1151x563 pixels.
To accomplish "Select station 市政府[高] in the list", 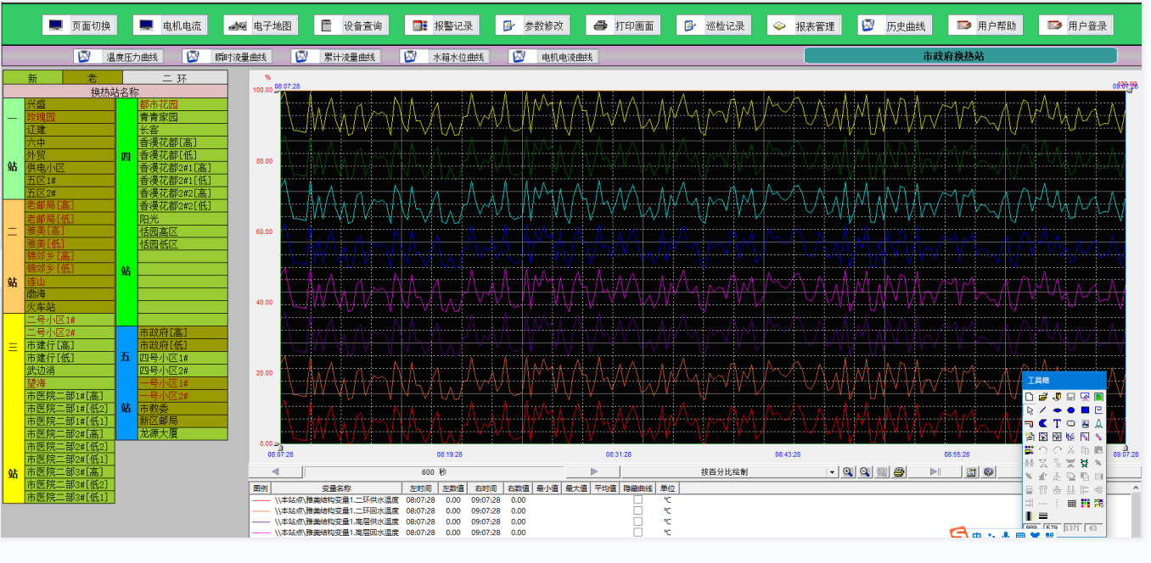I will (182, 332).
